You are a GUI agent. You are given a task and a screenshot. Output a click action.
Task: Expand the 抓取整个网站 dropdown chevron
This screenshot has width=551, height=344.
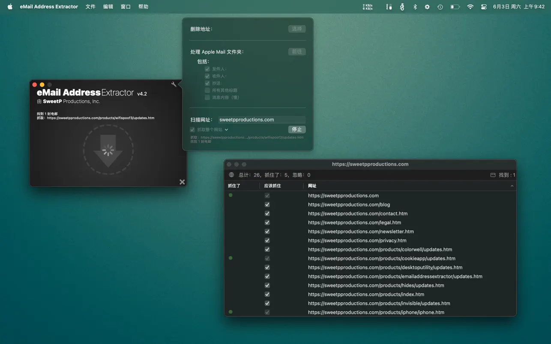click(227, 130)
